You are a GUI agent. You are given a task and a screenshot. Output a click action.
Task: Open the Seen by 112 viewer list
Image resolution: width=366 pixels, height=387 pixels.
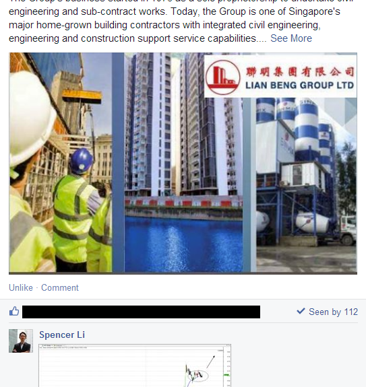point(333,312)
